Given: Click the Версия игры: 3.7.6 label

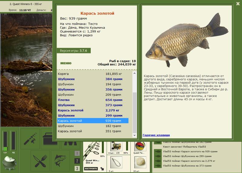Looking at the screenshot, I should tap(74, 51).
